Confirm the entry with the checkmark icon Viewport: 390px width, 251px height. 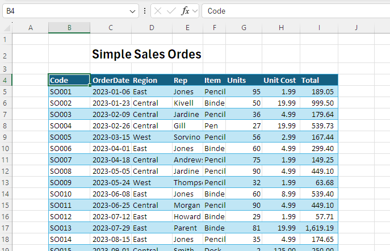[171, 11]
